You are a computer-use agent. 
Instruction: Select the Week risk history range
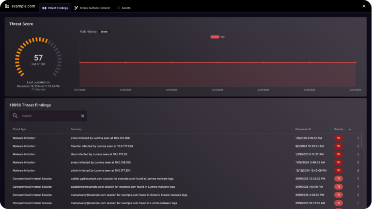click(x=104, y=31)
